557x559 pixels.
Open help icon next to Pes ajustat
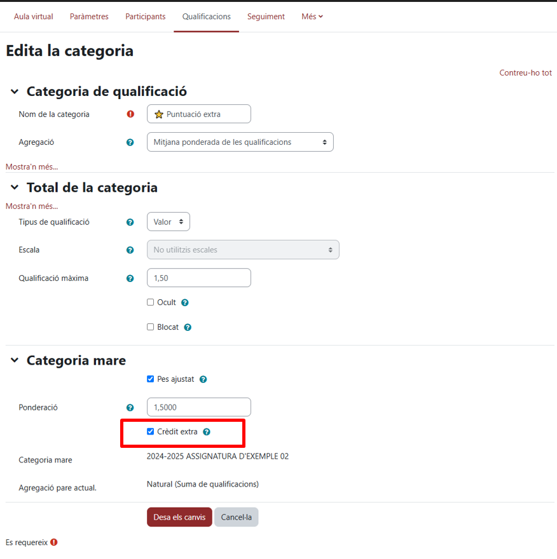click(x=203, y=379)
